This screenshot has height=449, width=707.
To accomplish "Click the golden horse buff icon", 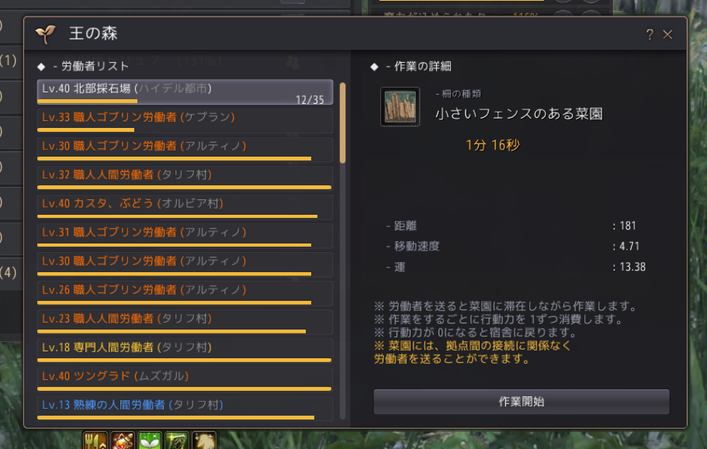I will 204,440.
